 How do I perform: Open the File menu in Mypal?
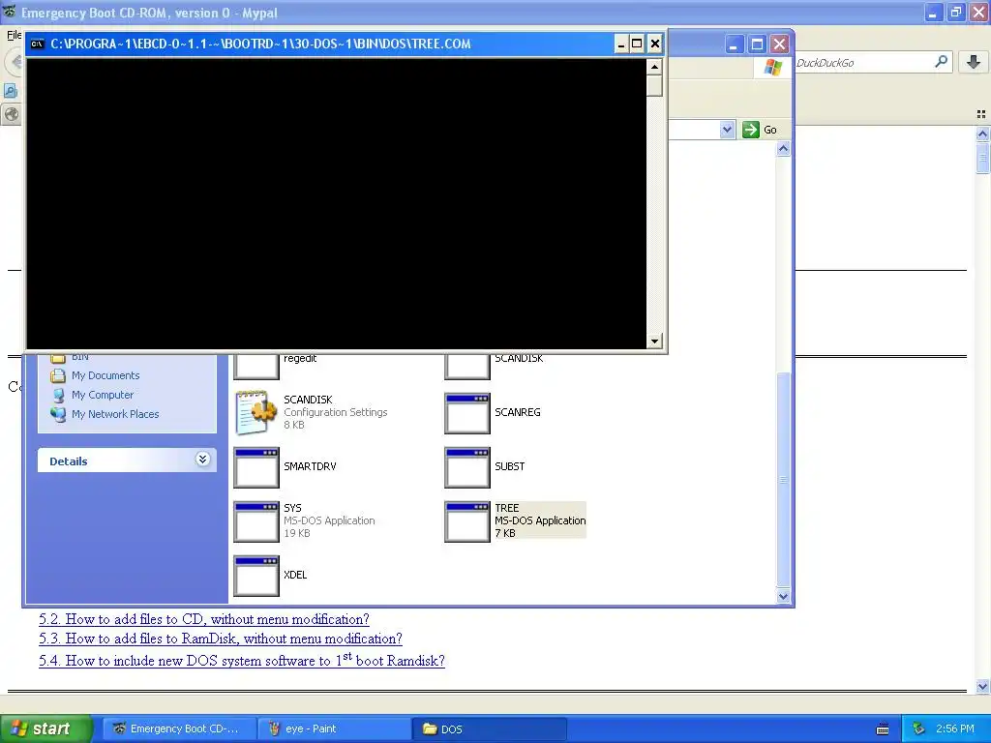click(14, 35)
